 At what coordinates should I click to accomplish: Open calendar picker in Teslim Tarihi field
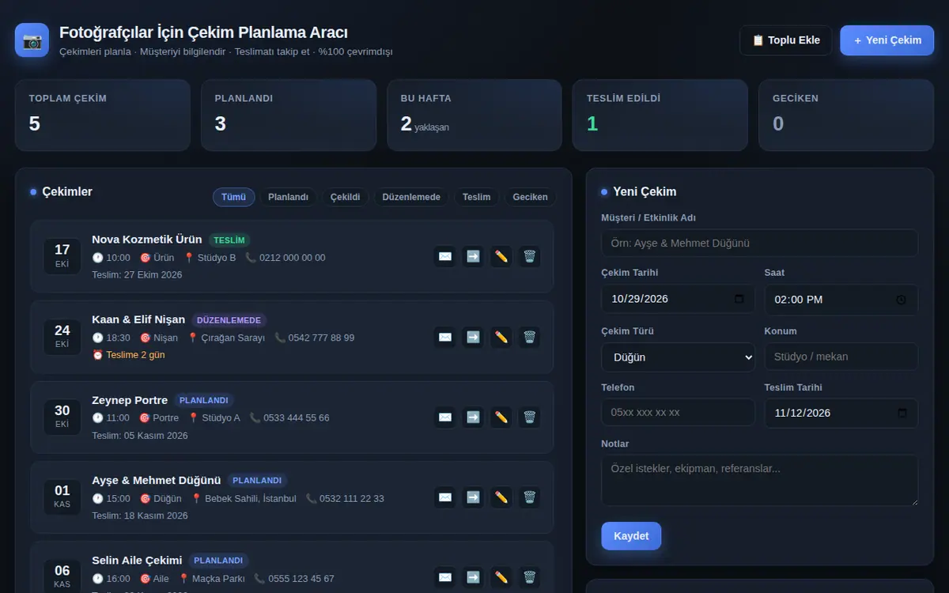coord(902,413)
